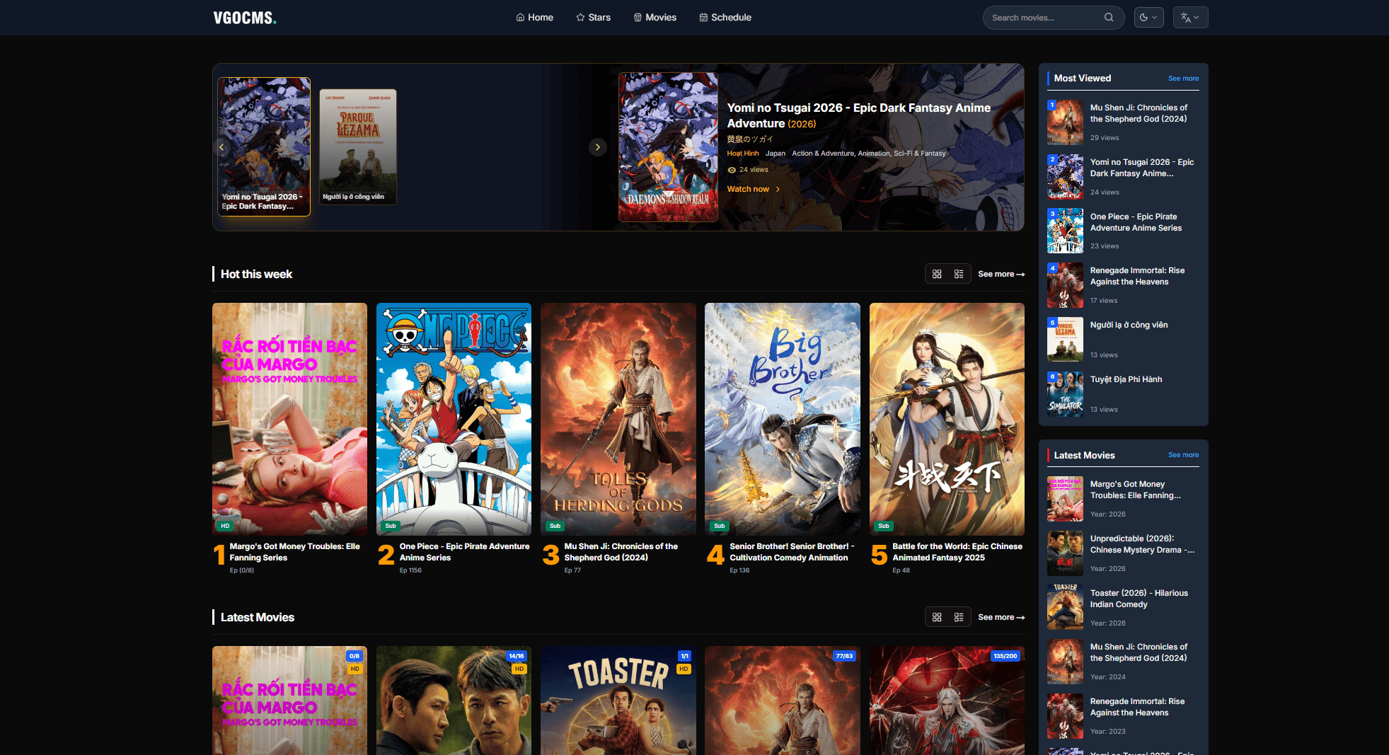Open the Movies menu item

pos(655,18)
